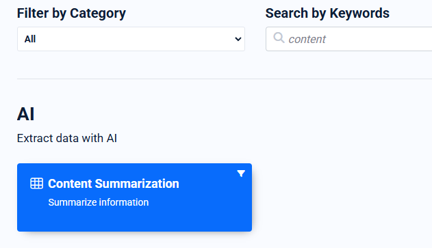The width and height of the screenshot is (432, 248).
Task: Click 'Summarize information' card description
Action: point(99,202)
